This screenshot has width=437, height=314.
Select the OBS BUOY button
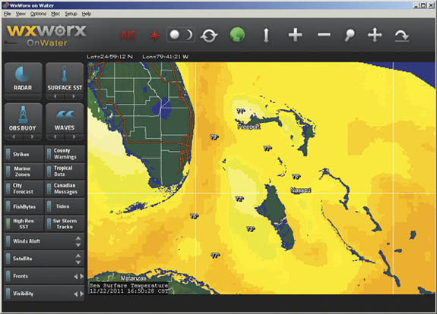pos(23,118)
